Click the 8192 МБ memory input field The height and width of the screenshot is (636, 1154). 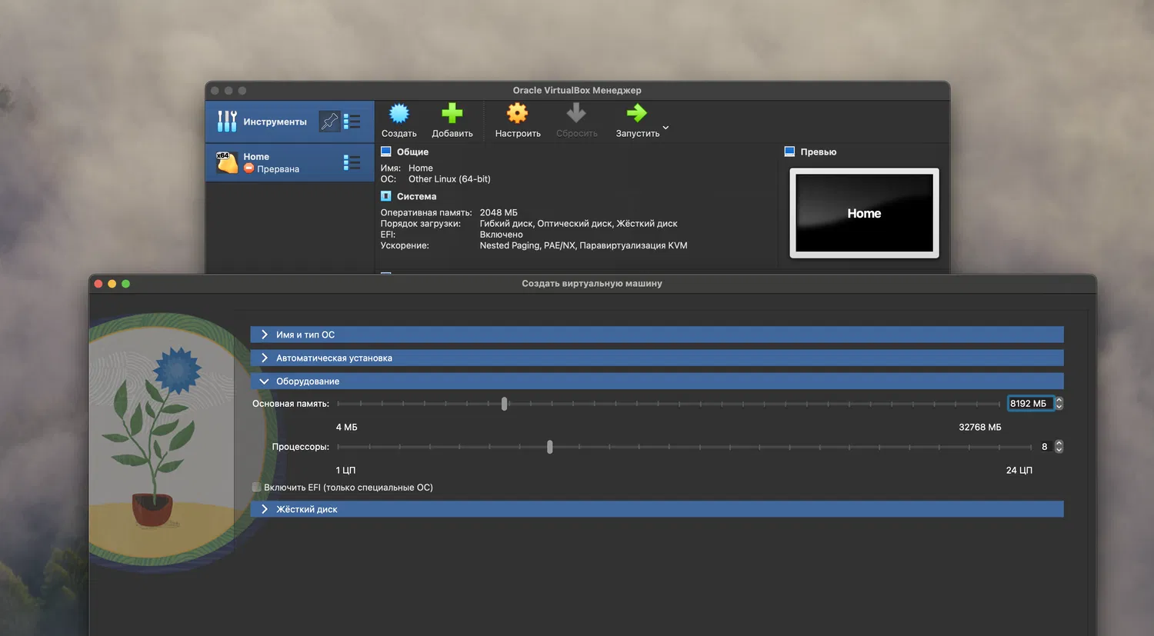pos(1030,404)
